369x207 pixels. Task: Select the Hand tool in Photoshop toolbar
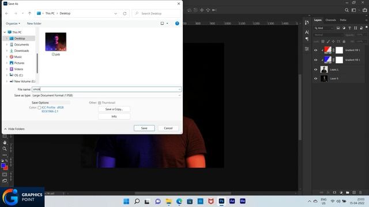pos(5,142)
